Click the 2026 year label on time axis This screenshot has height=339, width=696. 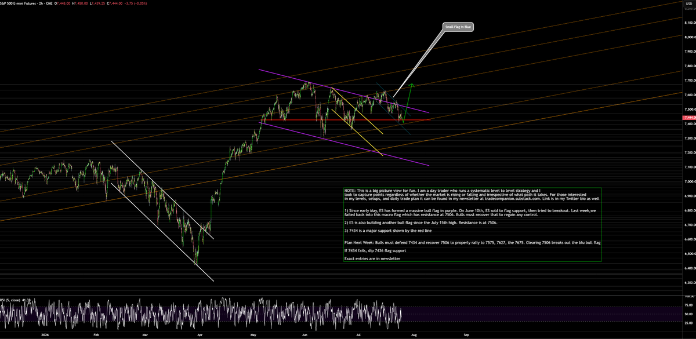46,335
